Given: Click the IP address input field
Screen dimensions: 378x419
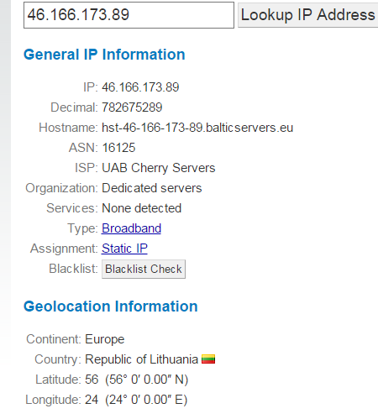Looking at the screenshot, I should 129,15.
